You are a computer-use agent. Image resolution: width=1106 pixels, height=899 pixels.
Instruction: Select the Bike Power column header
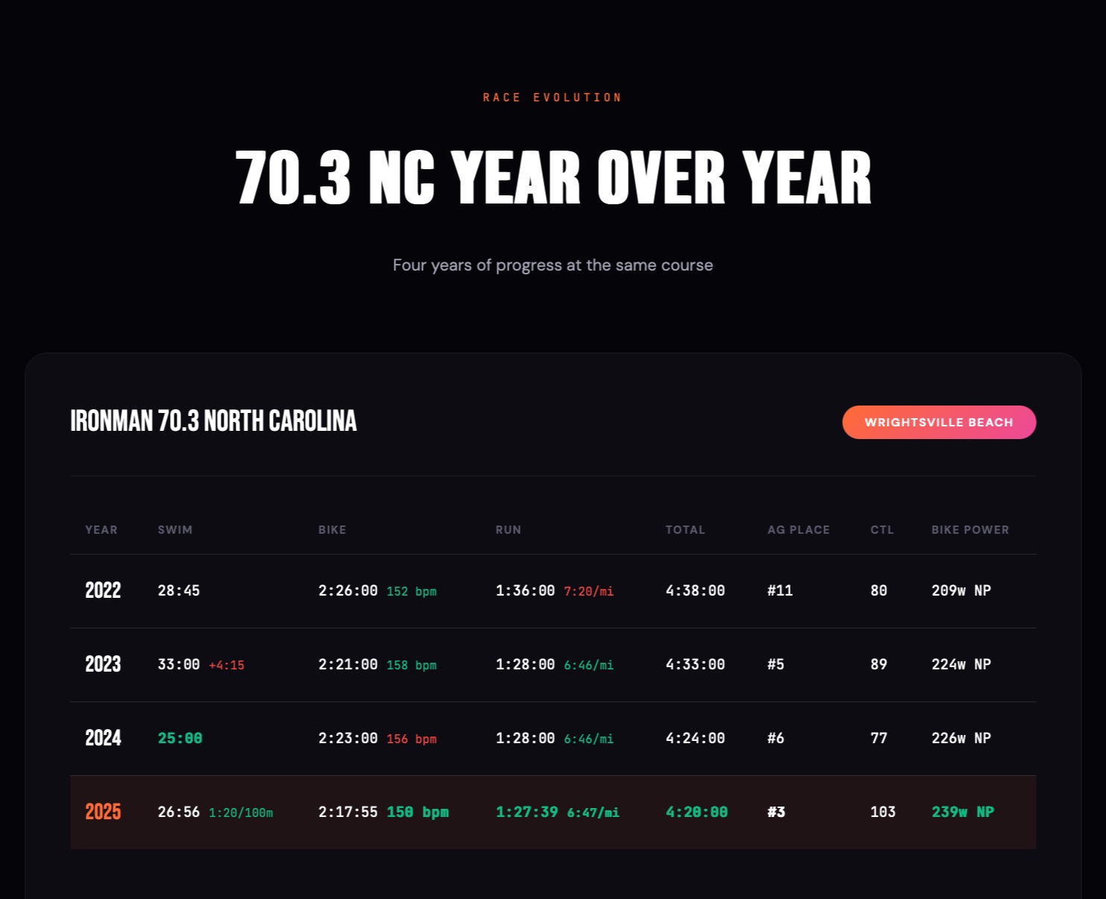(x=970, y=530)
